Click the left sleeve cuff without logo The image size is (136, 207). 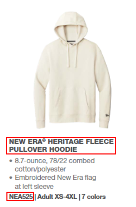(41, 124)
